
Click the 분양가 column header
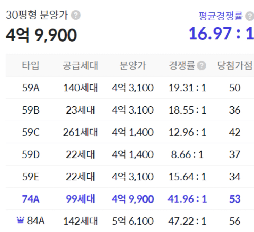(x=132, y=65)
